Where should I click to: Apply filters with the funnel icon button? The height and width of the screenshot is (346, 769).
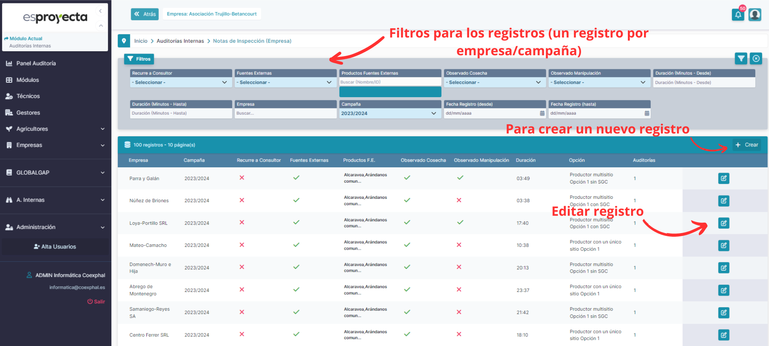click(741, 58)
